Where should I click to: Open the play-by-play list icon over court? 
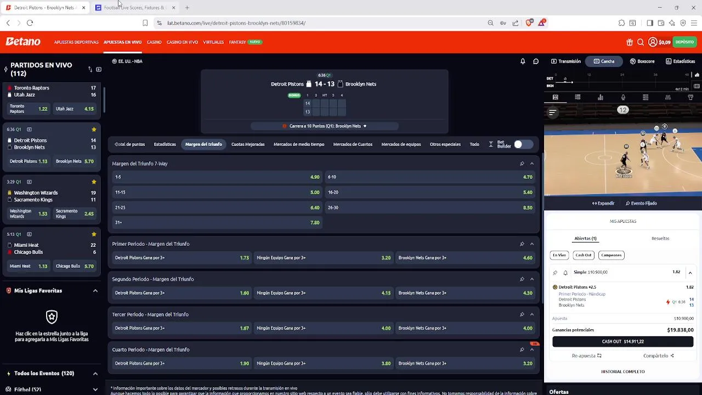(553, 112)
